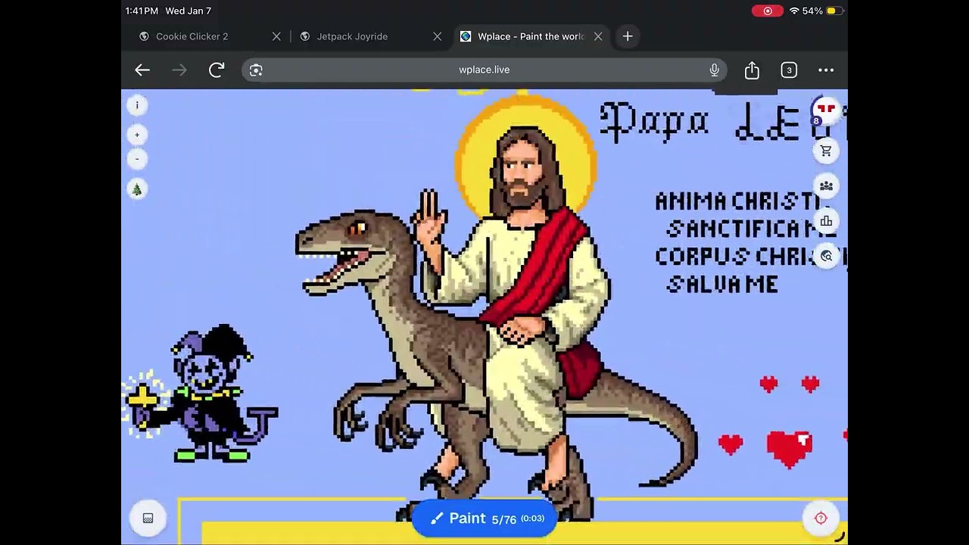Go forward with the forward arrow
Image resolution: width=969 pixels, height=545 pixels.
coord(179,70)
